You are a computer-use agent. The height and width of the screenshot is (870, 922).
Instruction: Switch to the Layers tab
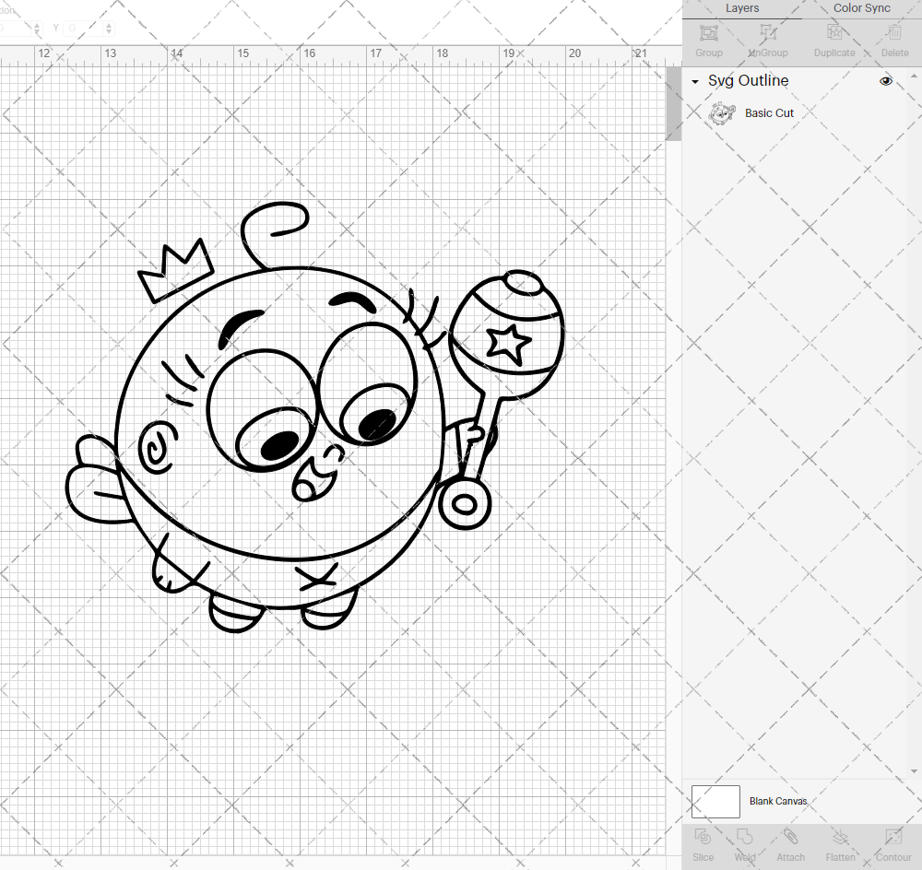click(742, 8)
